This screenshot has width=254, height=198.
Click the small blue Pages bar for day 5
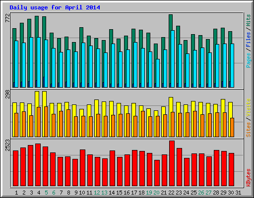(44, 82)
